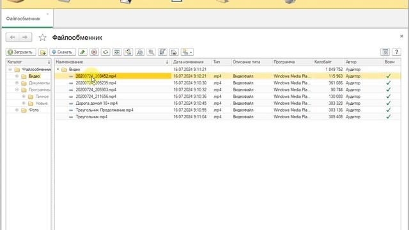409x230 pixels.
Task: Click the Описание типа column header
Action: click(251, 62)
